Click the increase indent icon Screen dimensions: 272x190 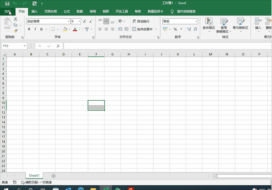click(x=126, y=29)
